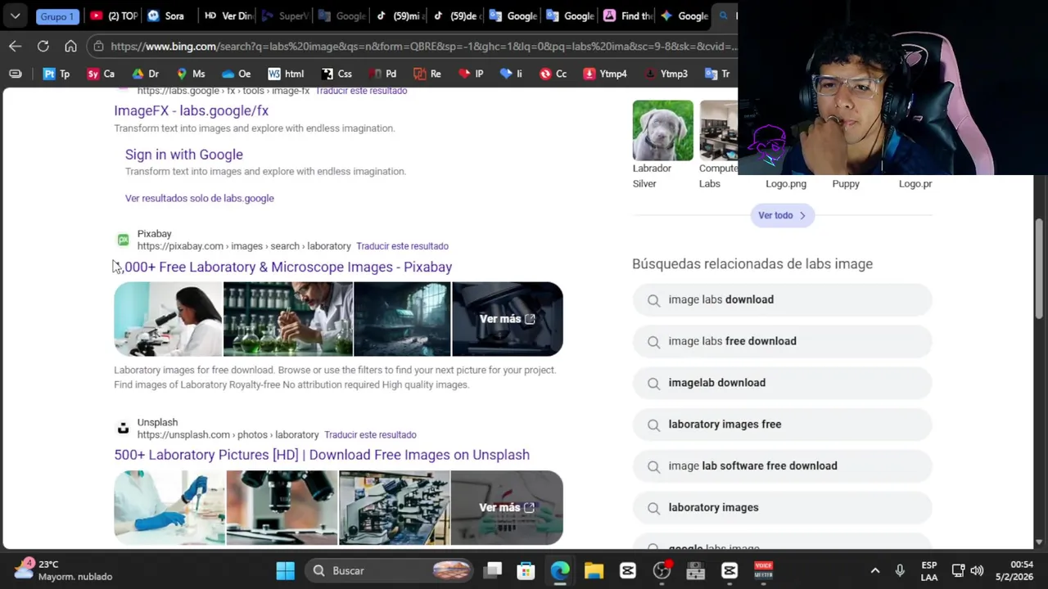Open the browser home page icon
1048x589 pixels.
coord(70,47)
